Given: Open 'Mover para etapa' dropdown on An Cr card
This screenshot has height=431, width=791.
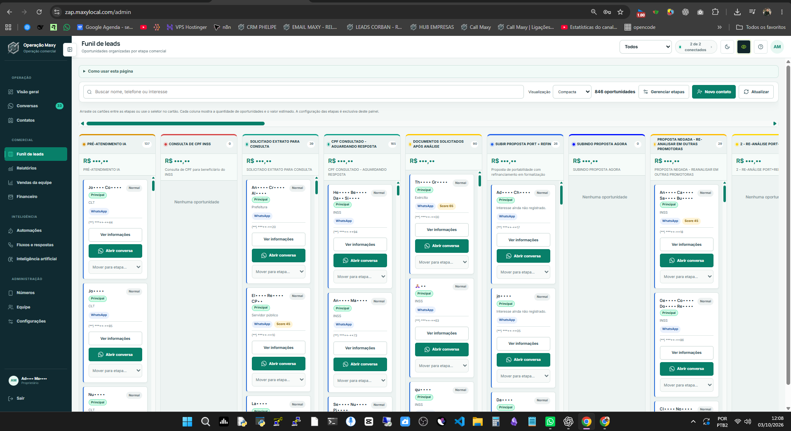Looking at the screenshot, I should point(279,272).
